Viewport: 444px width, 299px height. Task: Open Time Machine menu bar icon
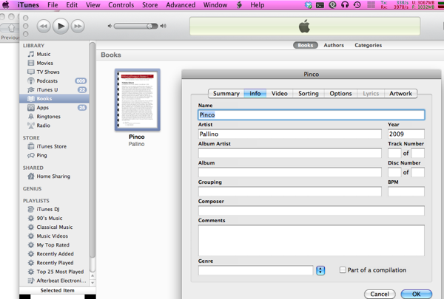pos(357,5)
